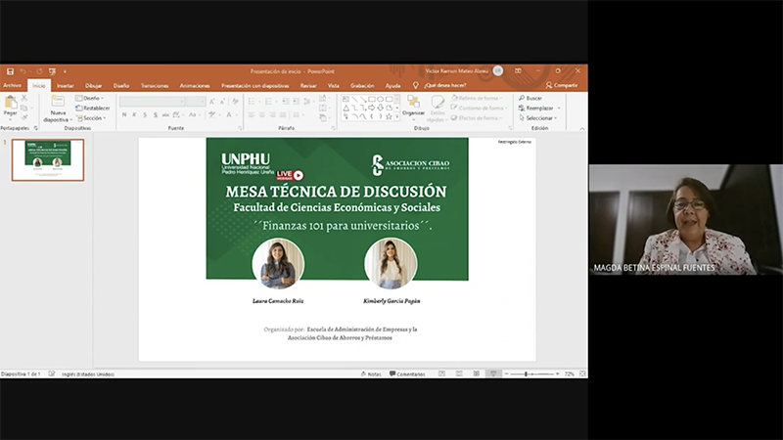Open Relleno de forma dropdown

click(477, 99)
